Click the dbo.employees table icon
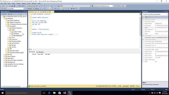This screenshot has width=169, height=95. [x=12, y=36]
